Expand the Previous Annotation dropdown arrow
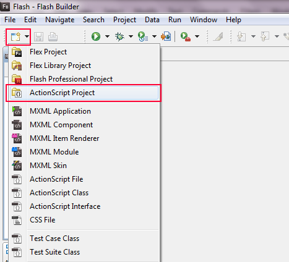The height and width of the screenshot is (262, 289). tap(277, 36)
